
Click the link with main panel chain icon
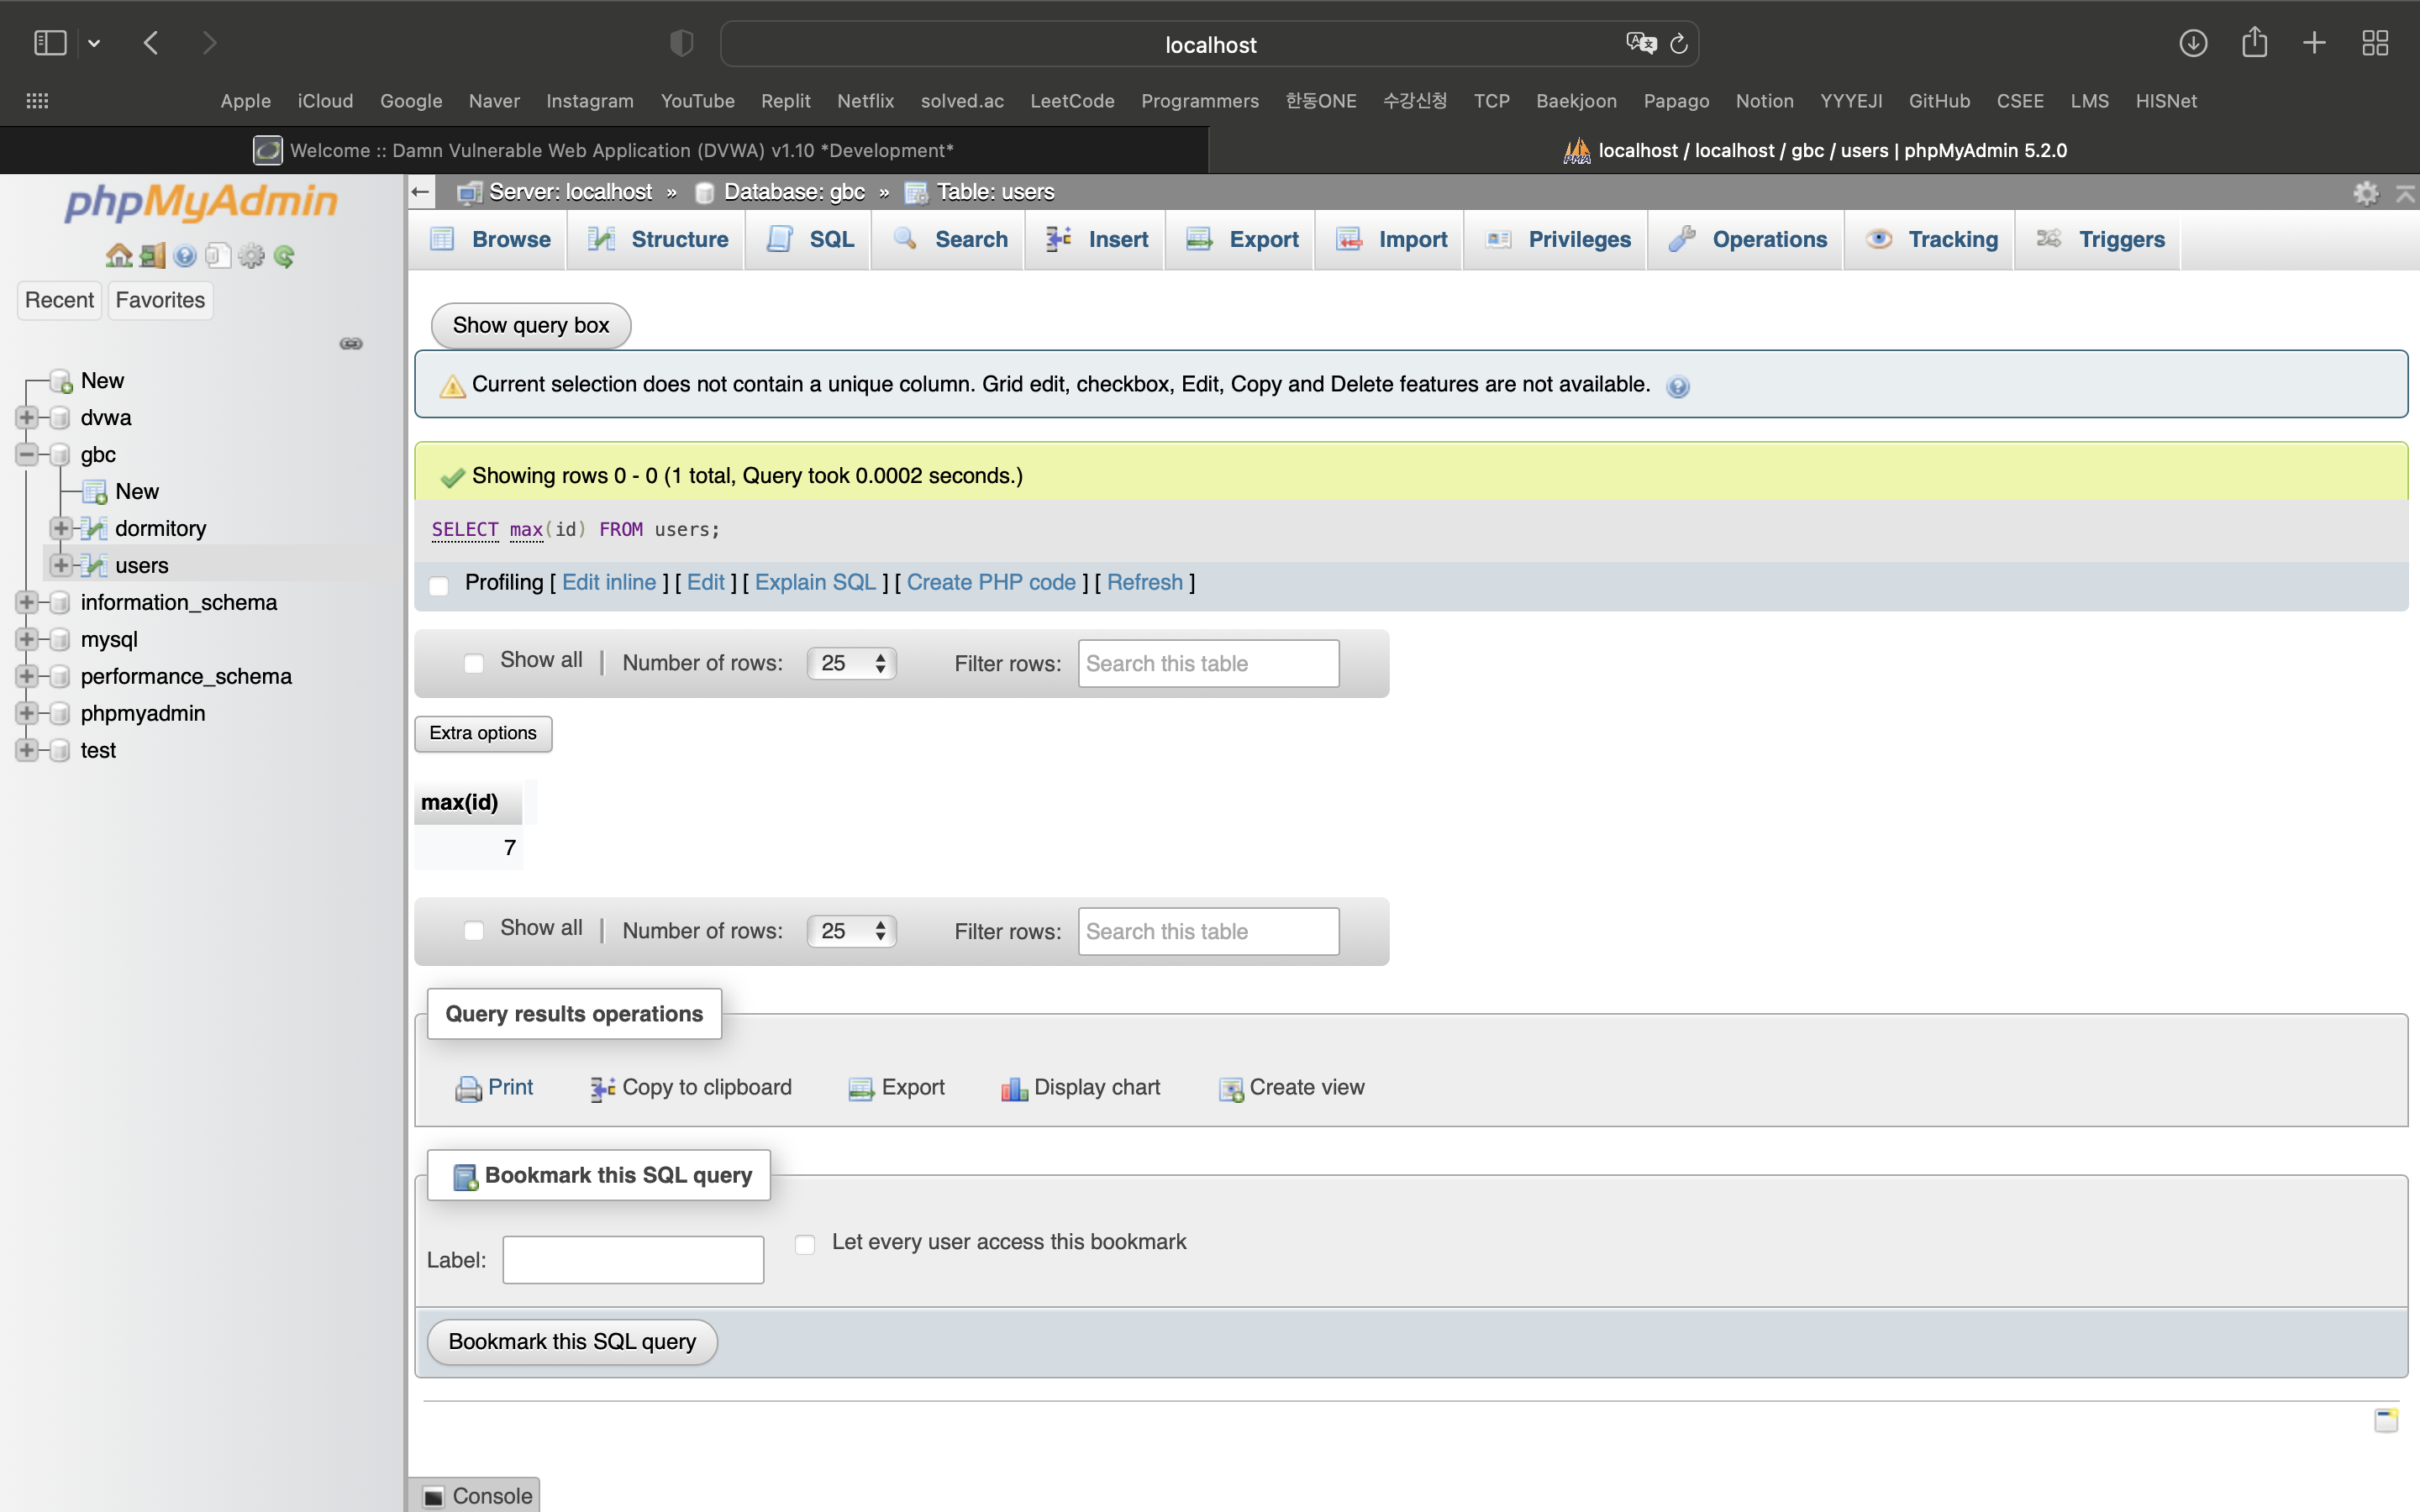tap(351, 344)
